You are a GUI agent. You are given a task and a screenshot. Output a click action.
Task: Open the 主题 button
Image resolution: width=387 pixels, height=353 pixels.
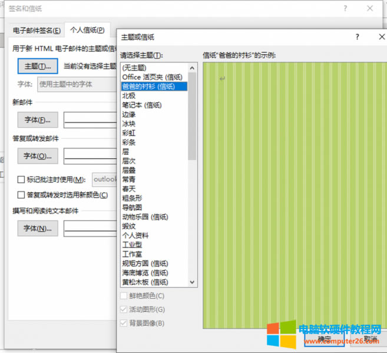(38, 66)
